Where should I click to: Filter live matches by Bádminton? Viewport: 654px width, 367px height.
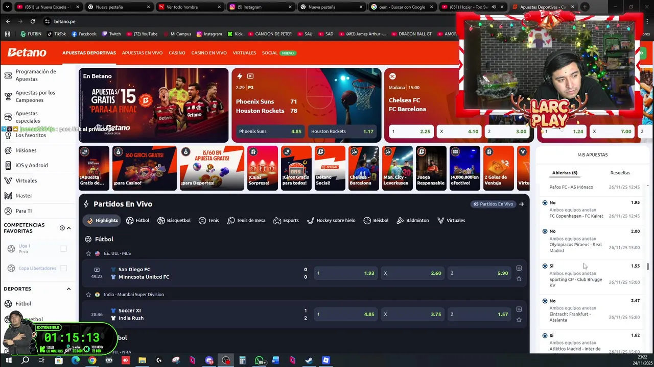(x=412, y=220)
